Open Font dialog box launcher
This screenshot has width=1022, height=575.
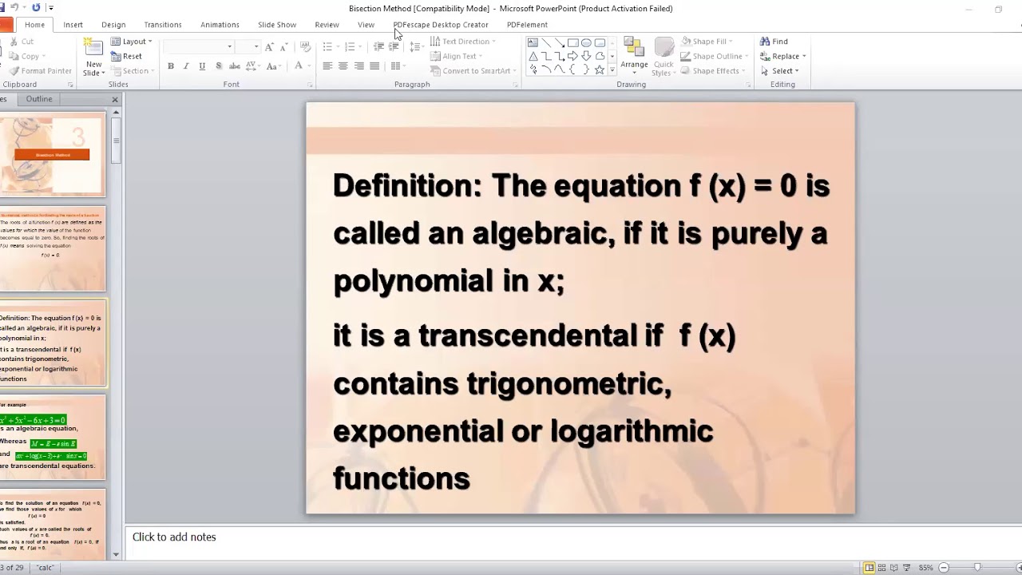[x=310, y=85]
